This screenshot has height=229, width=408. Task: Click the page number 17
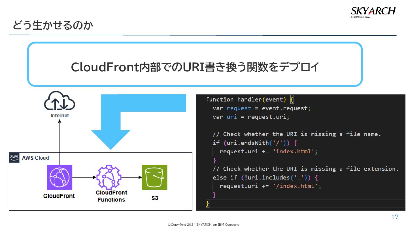pyautogui.click(x=395, y=217)
